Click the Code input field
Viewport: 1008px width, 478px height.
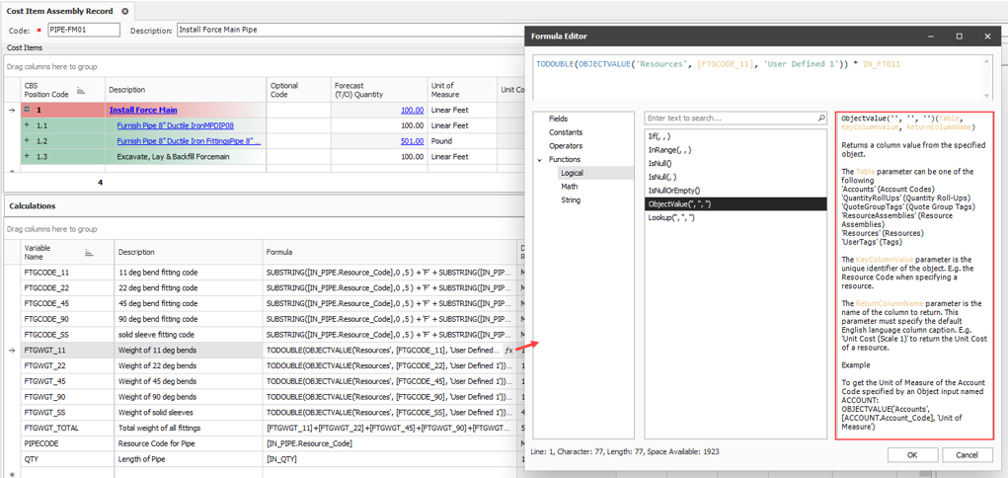point(83,31)
